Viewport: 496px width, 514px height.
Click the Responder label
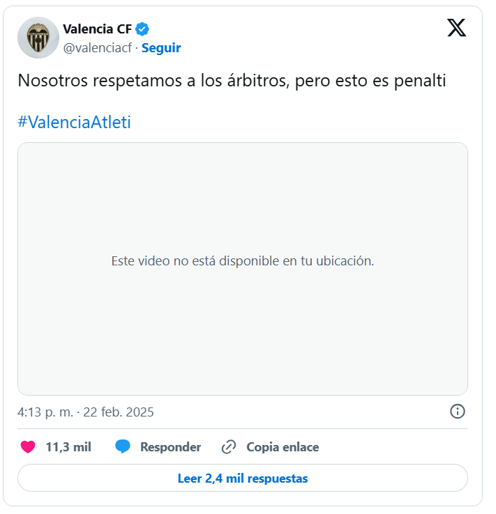coord(170,447)
